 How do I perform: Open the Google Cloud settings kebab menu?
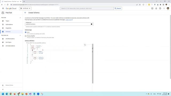(x=164, y=8)
